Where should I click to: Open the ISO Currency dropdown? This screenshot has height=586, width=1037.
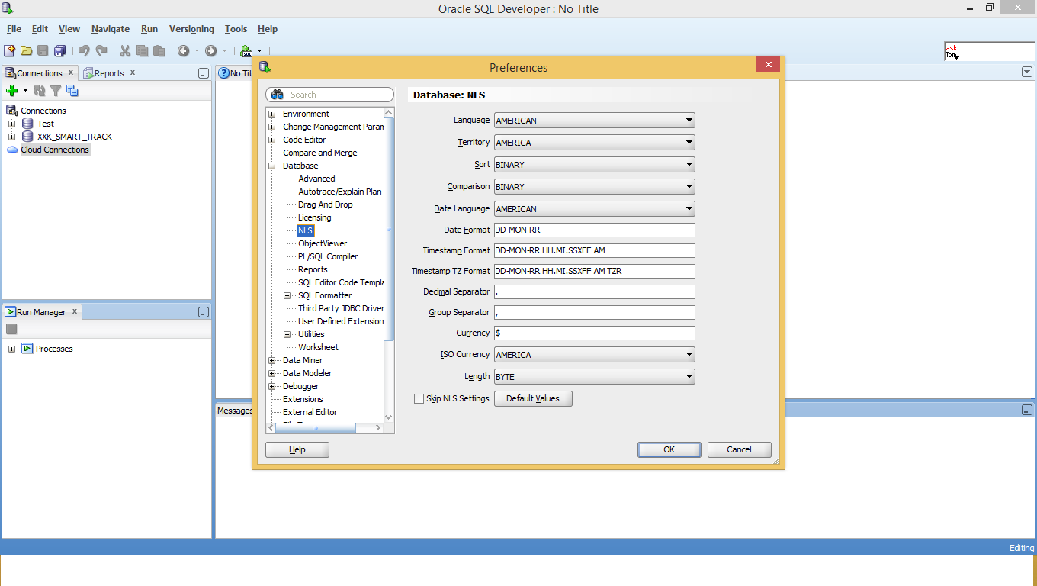click(x=595, y=355)
